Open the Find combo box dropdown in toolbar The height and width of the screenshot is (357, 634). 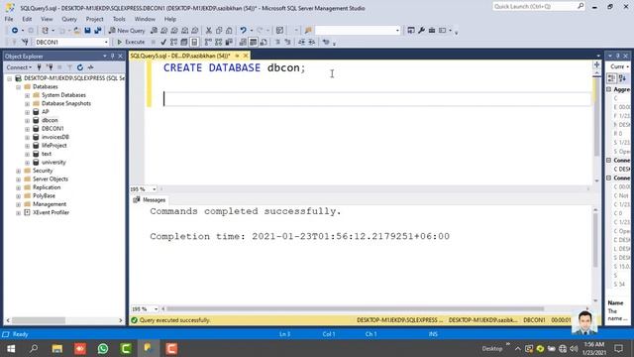click(x=397, y=31)
